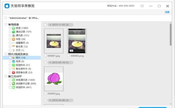Click the 微信附件 WeChat icon
The width and height of the screenshot is (175, 108).
tap(13, 87)
